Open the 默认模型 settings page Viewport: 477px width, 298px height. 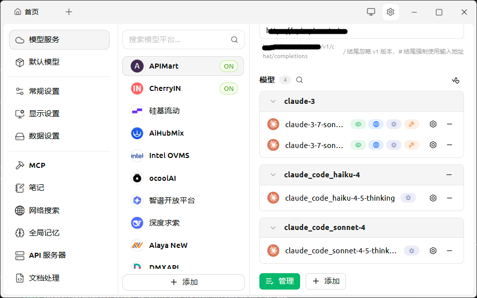pos(59,62)
